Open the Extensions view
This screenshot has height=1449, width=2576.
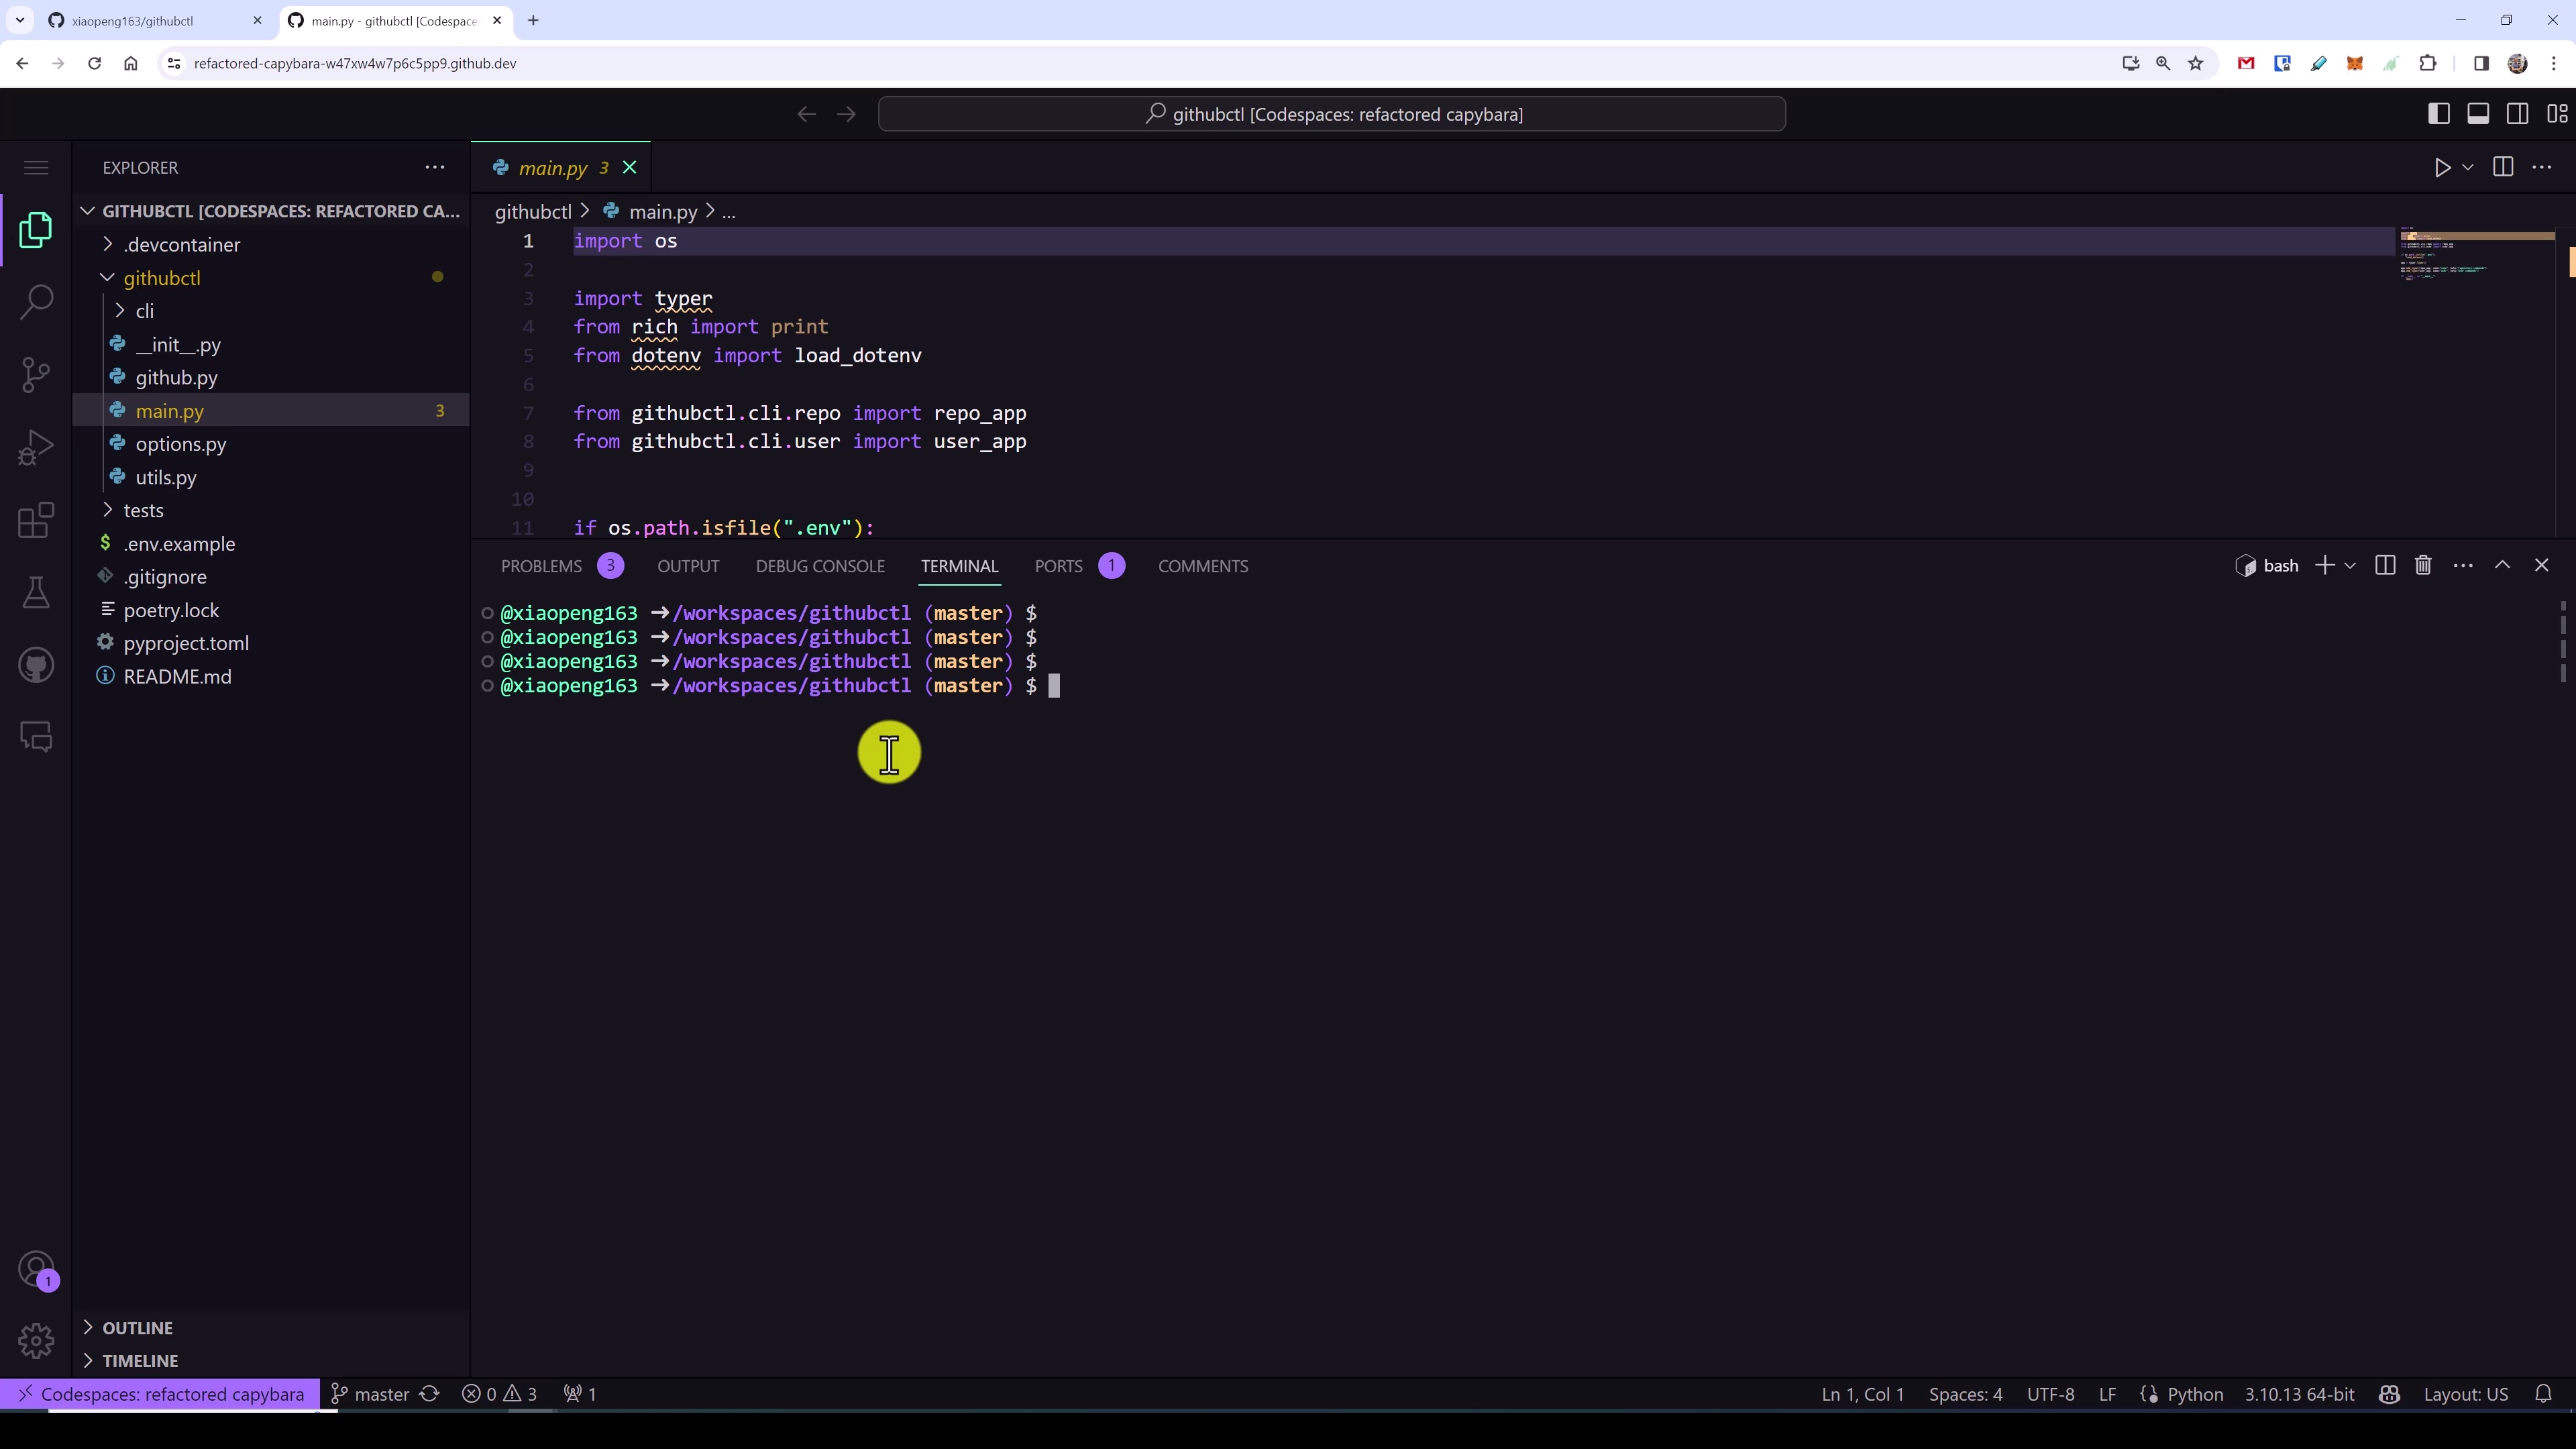[x=36, y=520]
